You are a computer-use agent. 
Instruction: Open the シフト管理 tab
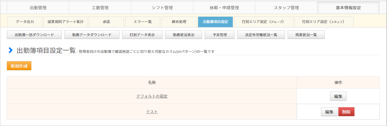tap(162, 8)
